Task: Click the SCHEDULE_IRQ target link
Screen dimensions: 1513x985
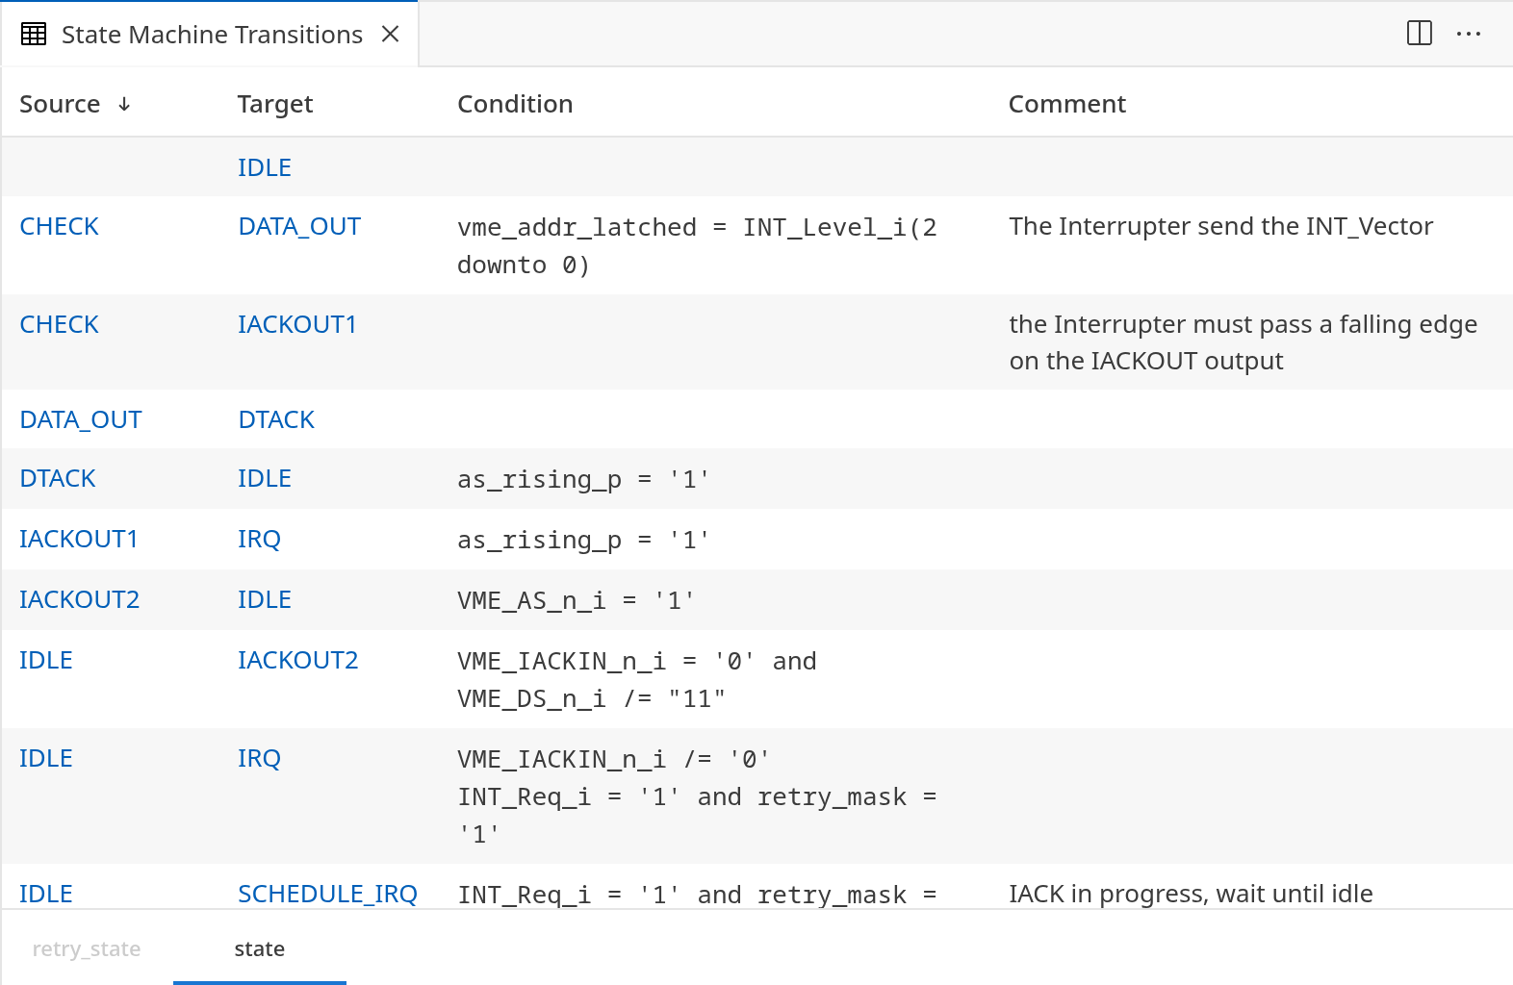Action: click(x=327, y=895)
